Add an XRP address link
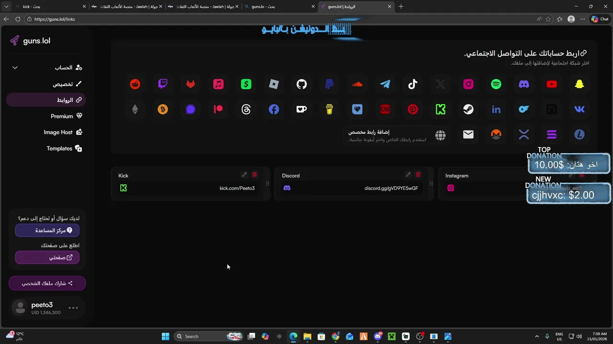The width and height of the screenshot is (613, 344). pos(524,135)
